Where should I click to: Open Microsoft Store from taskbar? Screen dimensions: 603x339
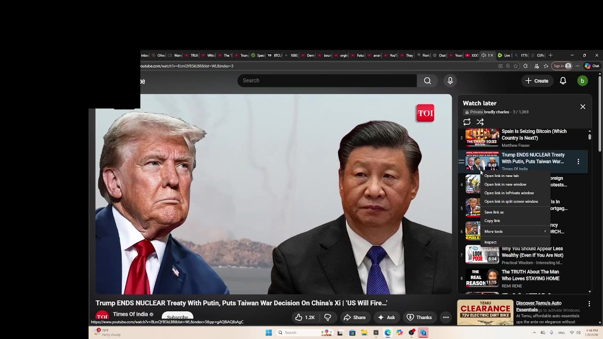pyautogui.click(x=352, y=333)
